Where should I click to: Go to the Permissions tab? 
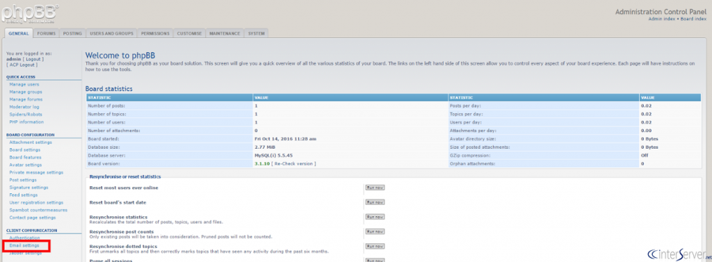tap(155, 33)
